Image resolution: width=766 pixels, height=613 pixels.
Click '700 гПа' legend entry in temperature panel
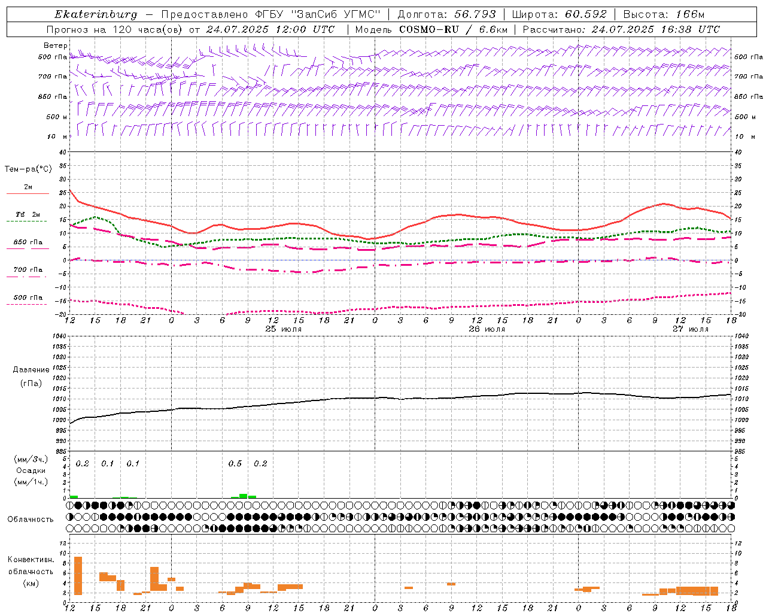coord(28,269)
